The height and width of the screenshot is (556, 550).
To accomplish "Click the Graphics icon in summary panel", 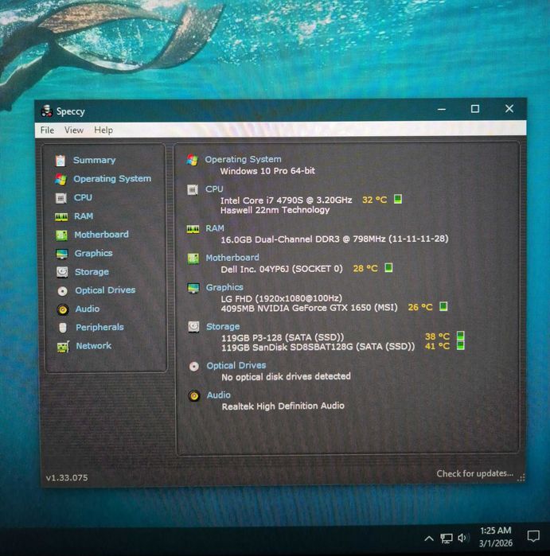I will (x=193, y=288).
